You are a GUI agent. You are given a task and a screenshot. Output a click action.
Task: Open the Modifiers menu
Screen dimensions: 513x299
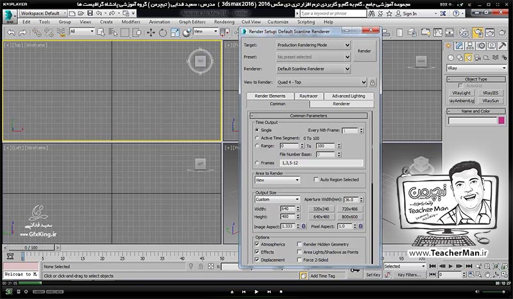click(131, 22)
